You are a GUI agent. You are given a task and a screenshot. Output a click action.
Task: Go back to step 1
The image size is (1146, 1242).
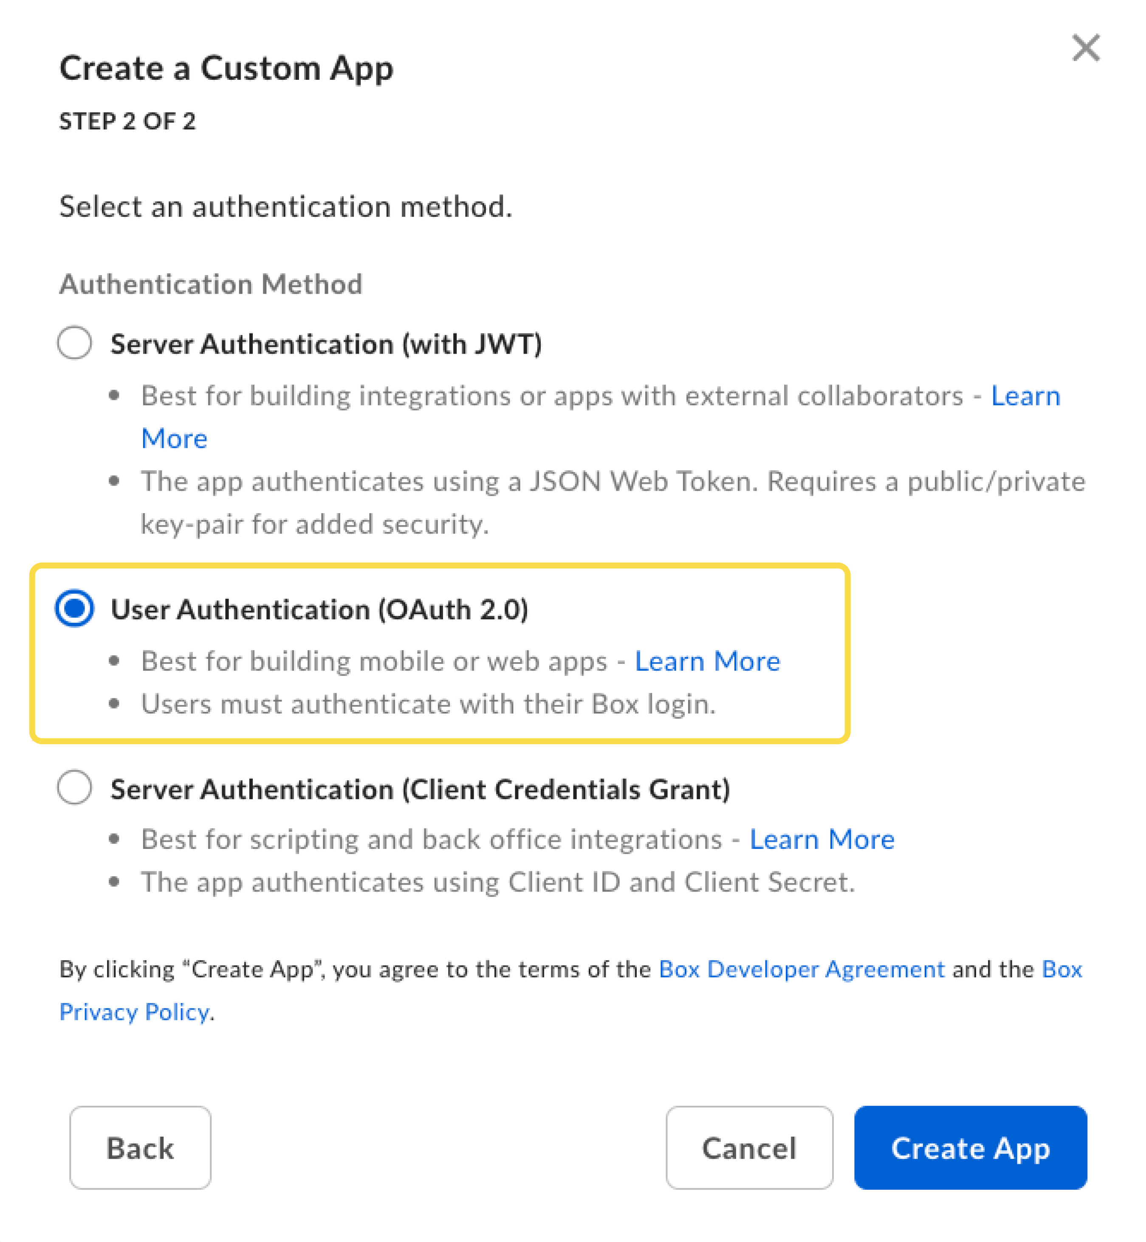click(x=140, y=1148)
